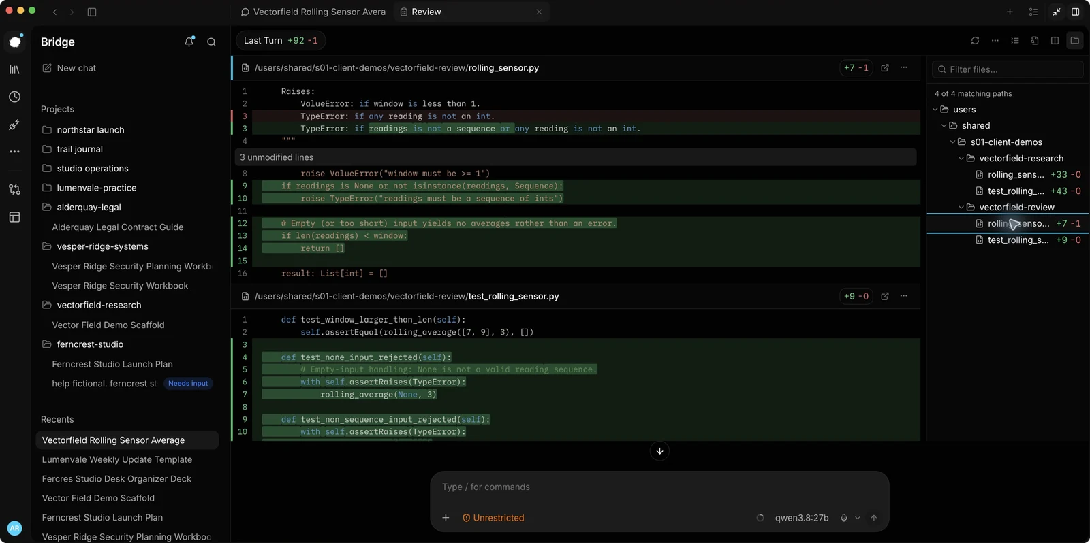The height and width of the screenshot is (543, 1090).
Task: Toggle the collapse view arrows in the title bar
Action: (1056, 12)
